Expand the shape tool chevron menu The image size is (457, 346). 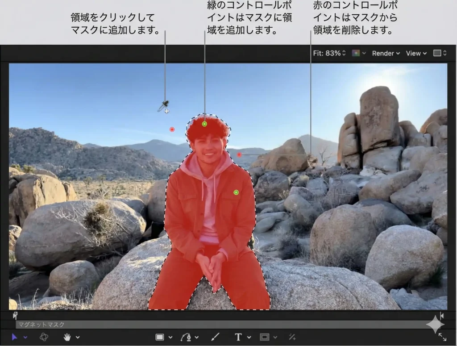tap(170, 338)
